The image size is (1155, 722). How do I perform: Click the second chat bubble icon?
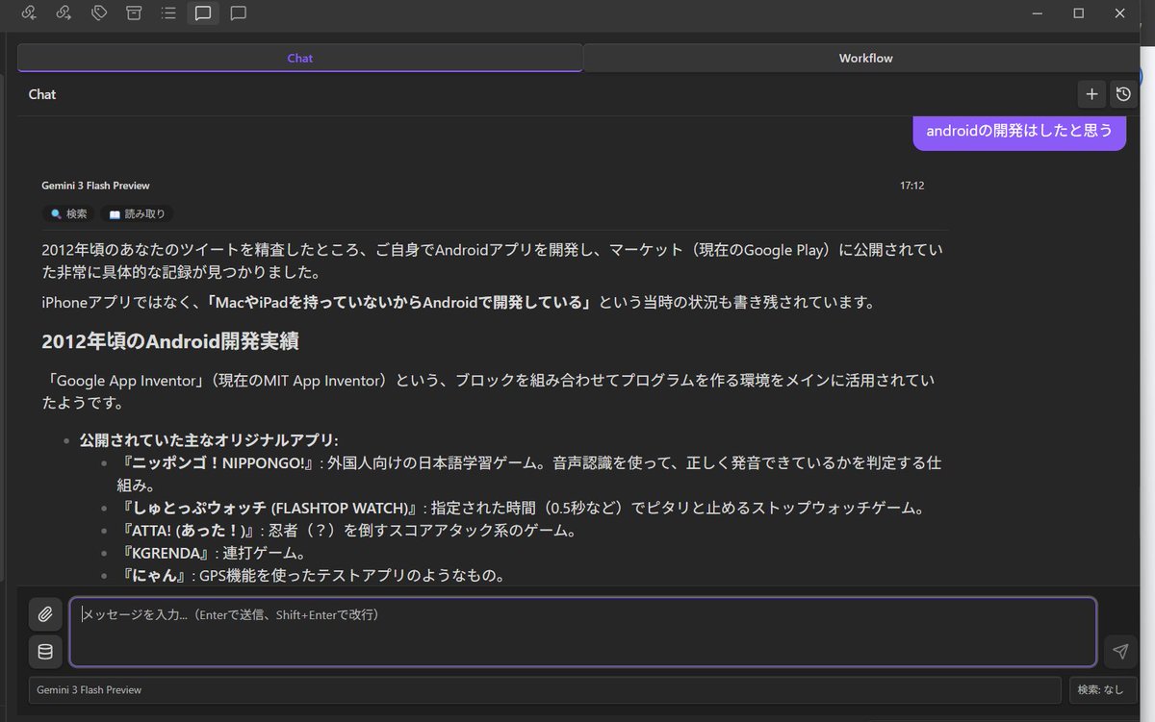pos(238,13)
